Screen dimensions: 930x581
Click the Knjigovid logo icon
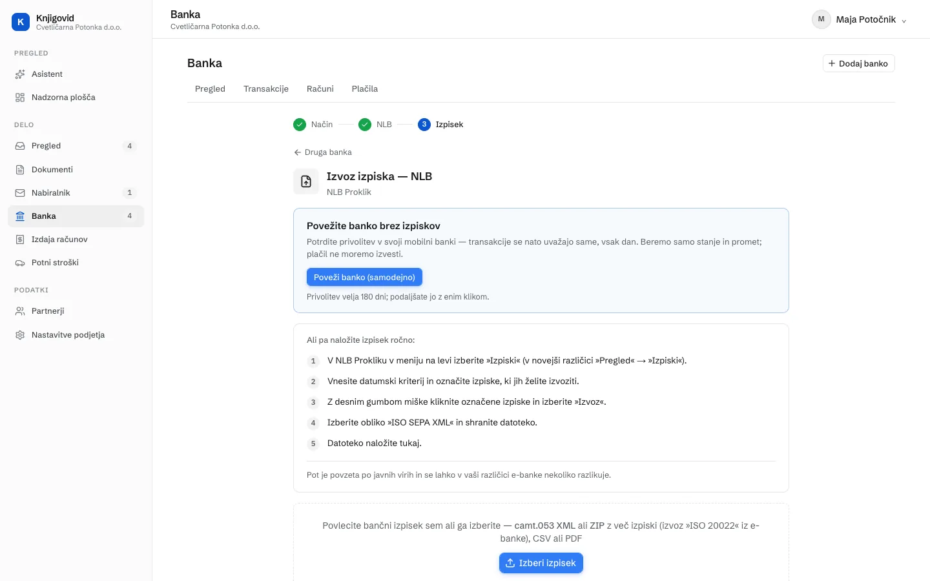(x=21, y=22)
